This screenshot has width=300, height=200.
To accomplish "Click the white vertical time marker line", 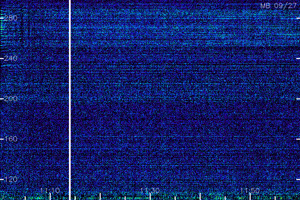I will 70,100.
